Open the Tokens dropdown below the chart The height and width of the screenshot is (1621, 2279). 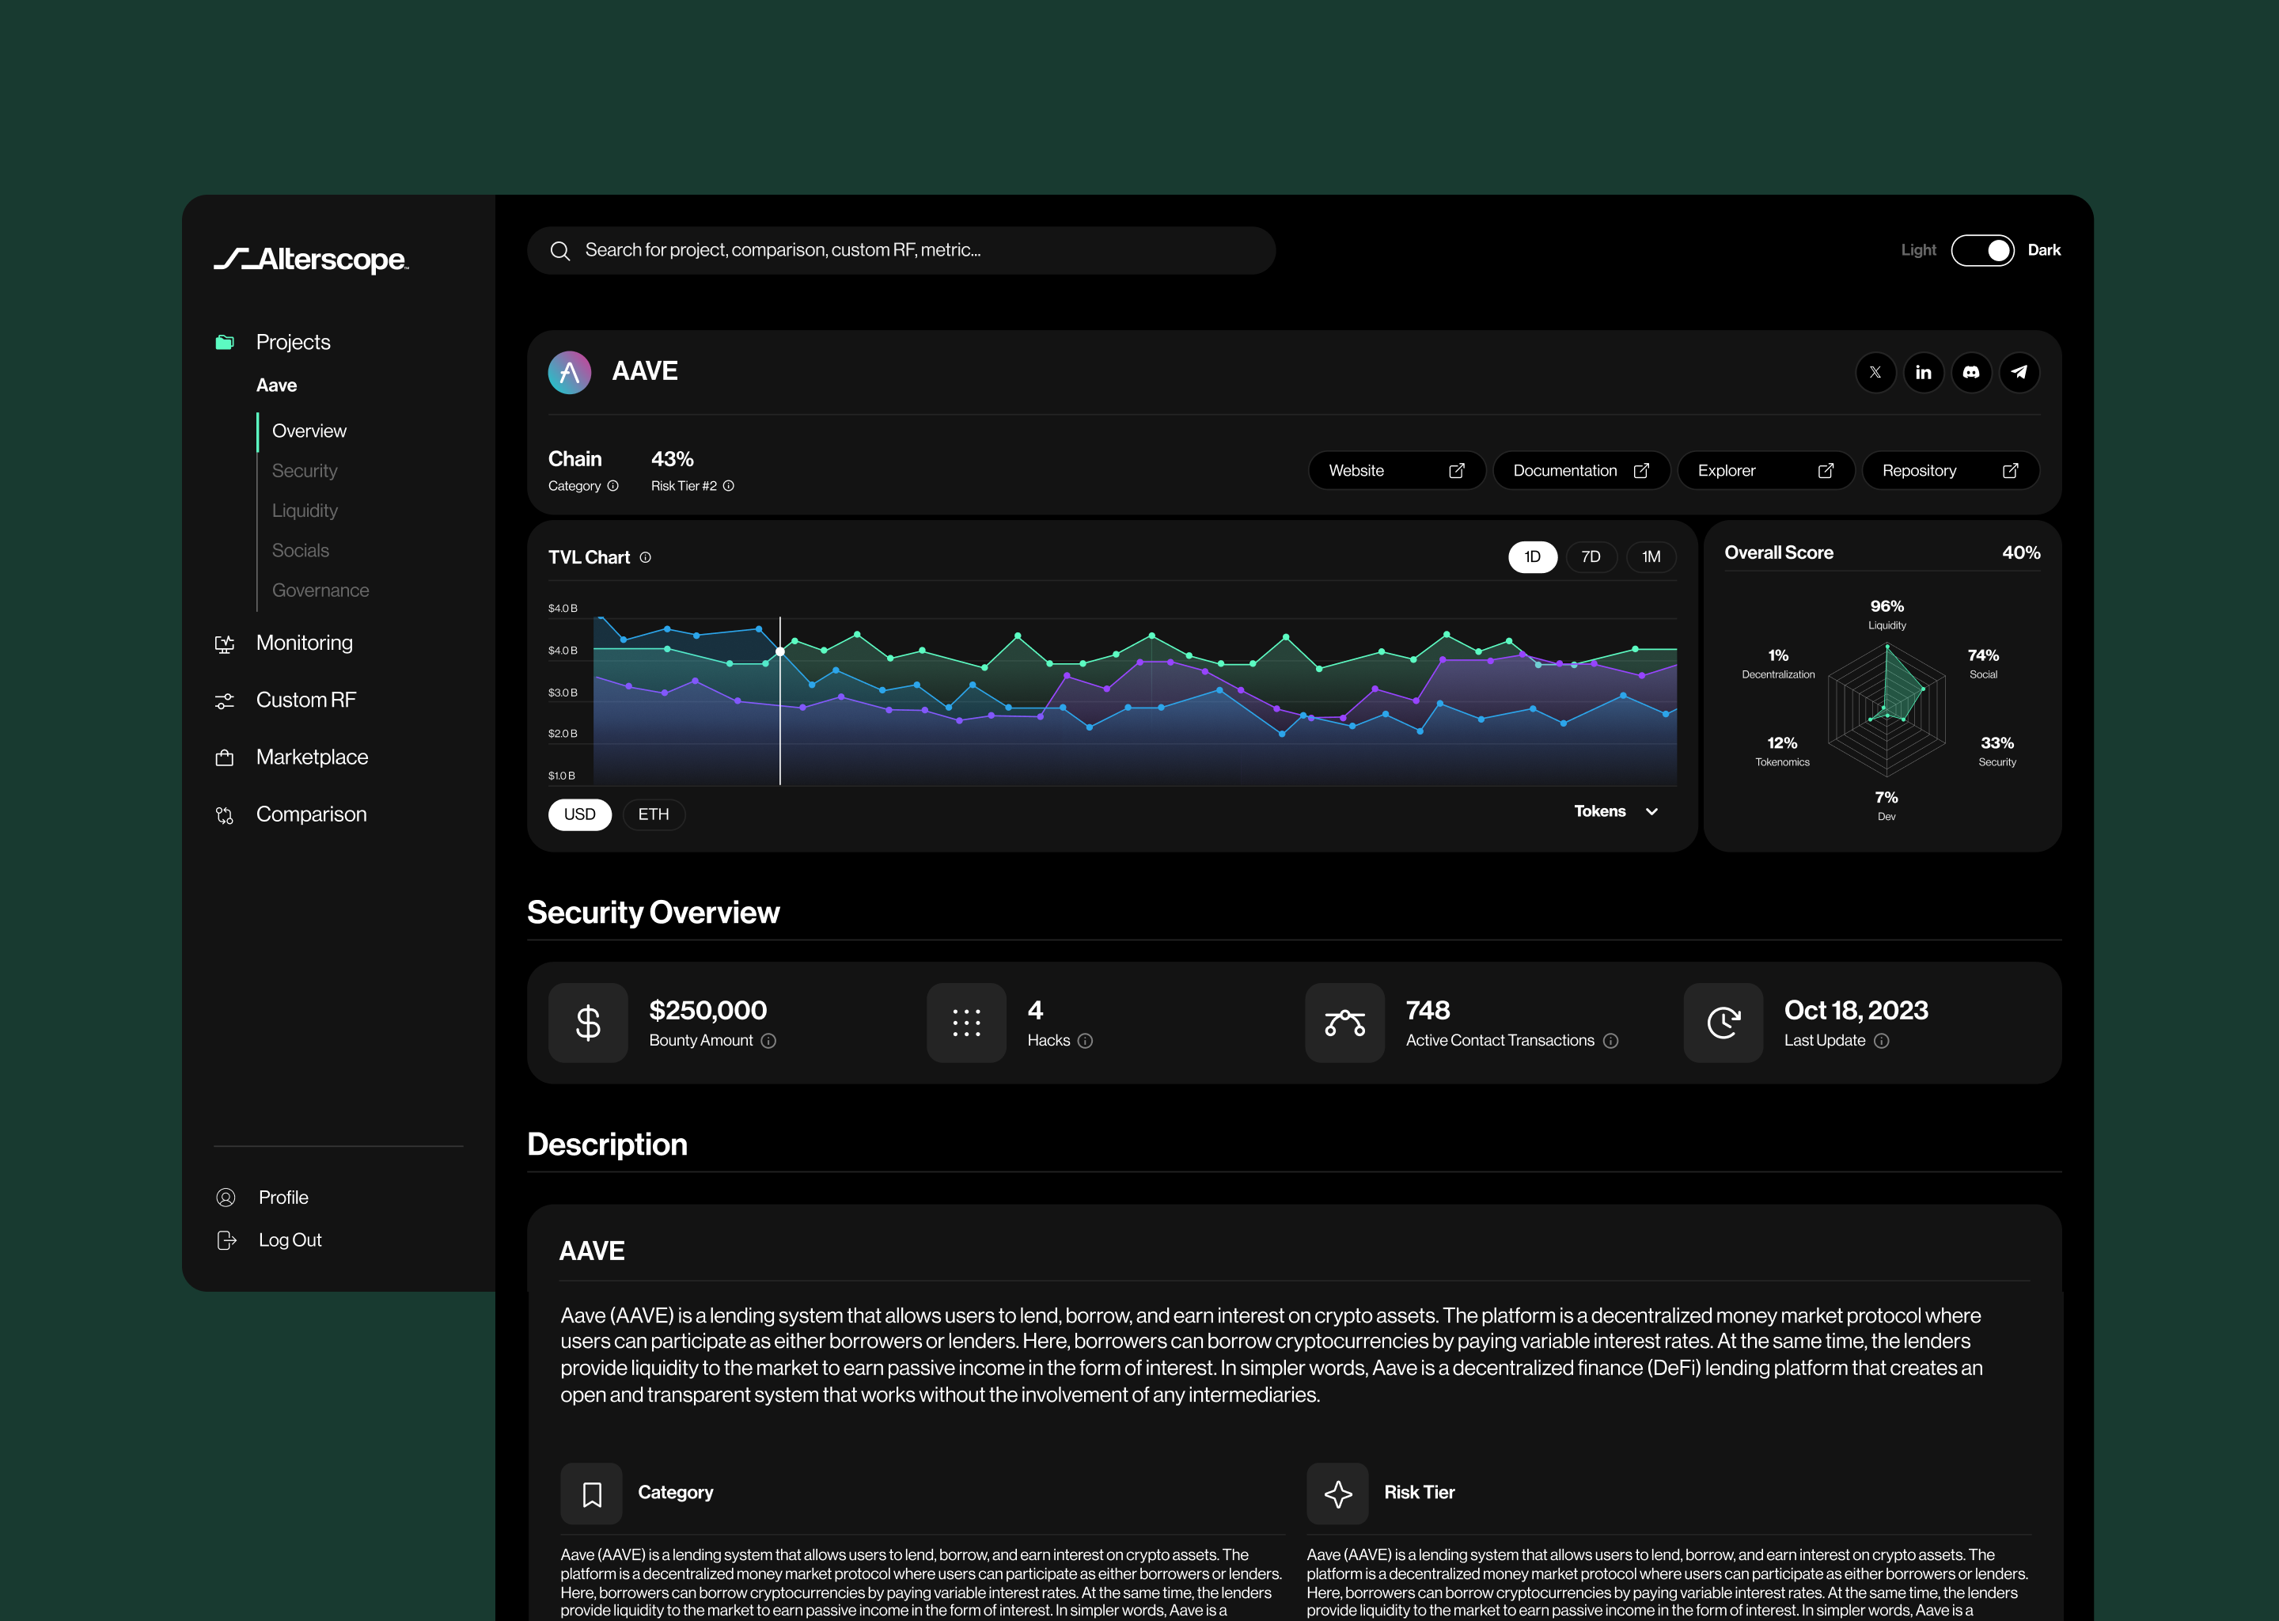pyautogui.click(x=1614, y=810)
